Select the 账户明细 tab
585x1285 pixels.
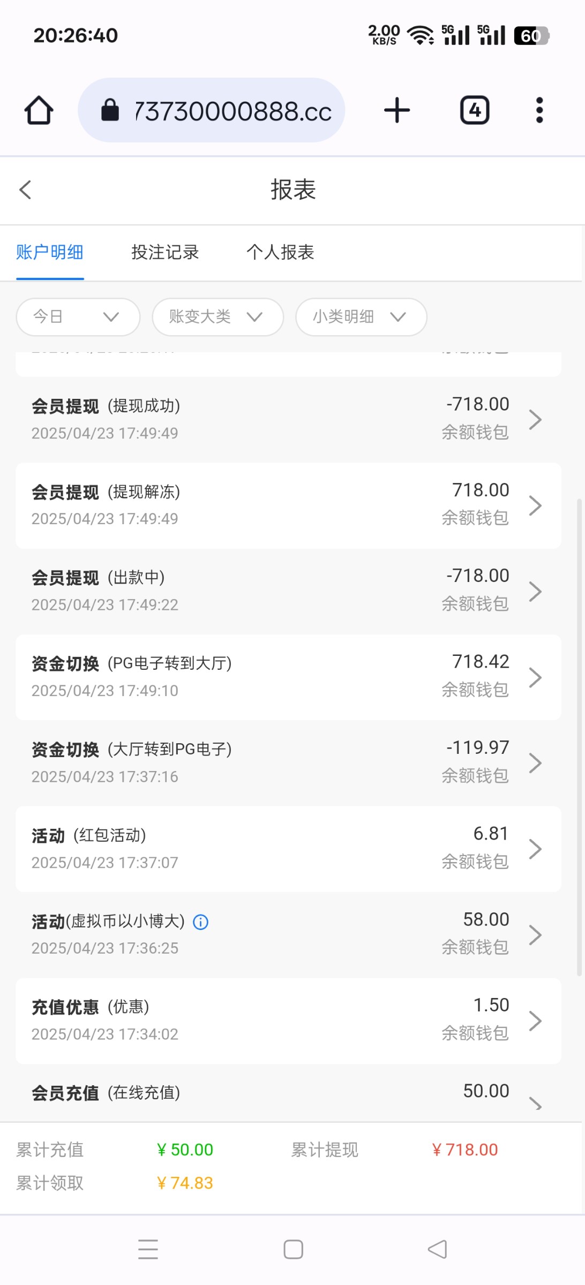point(50,252)
